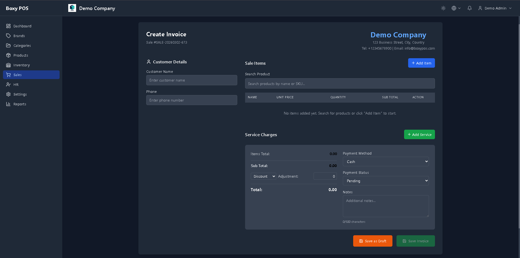Click the UNIT PRICE column header

[x=285, y=97]
